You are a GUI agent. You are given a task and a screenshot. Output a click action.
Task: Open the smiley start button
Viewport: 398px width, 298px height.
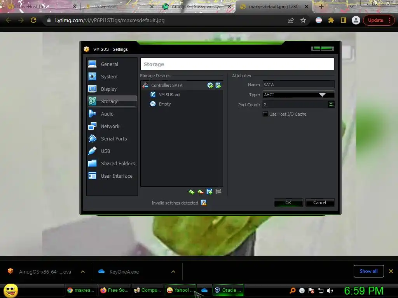click(10, 290)
